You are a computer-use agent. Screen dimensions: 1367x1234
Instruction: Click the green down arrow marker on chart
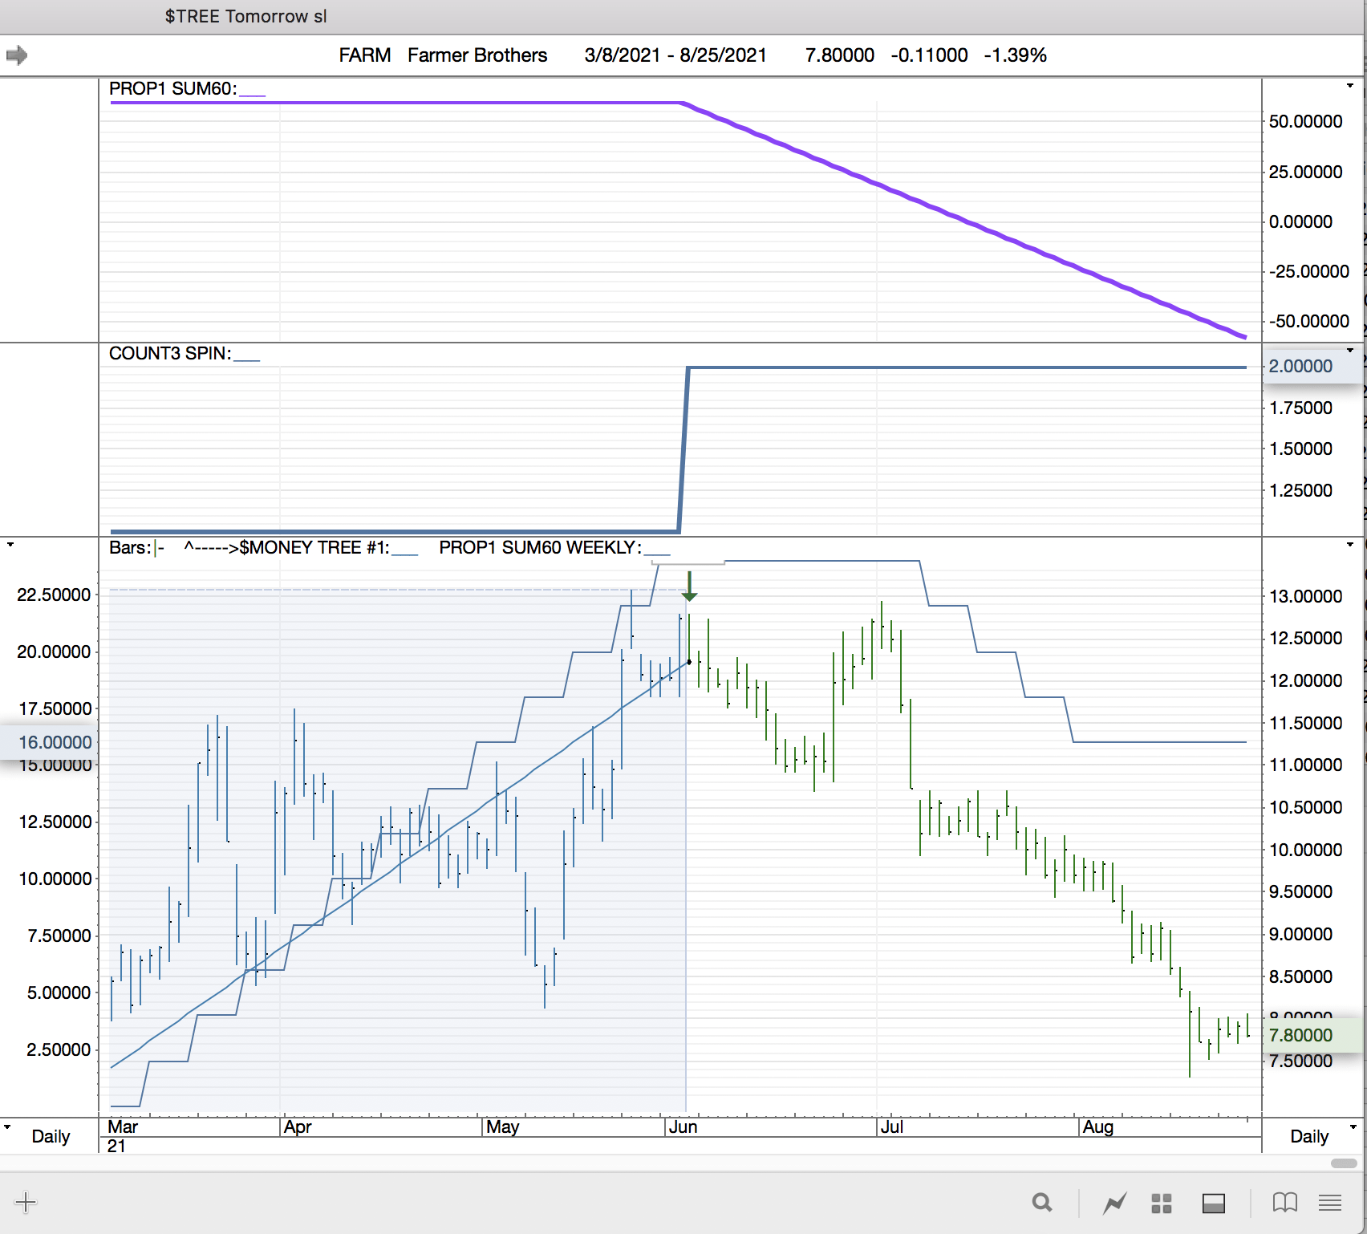click(689, 587)
